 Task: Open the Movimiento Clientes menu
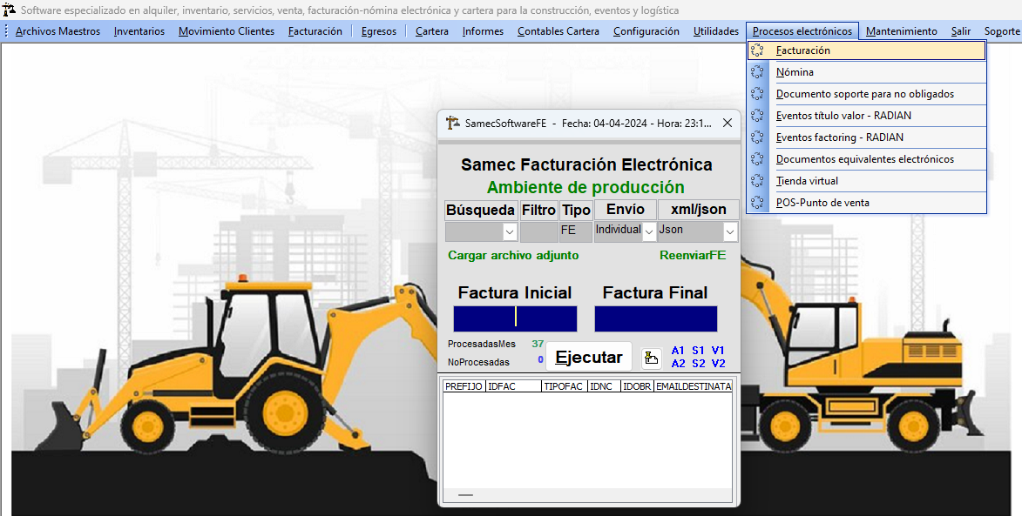pos(227,31)
